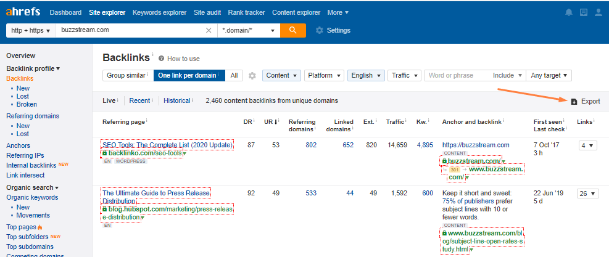
Task: Open Top subfolders in sidebar
Action: [x=27, y=237]
